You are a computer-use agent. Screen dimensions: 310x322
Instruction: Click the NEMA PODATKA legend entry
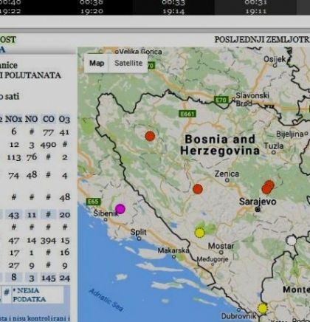(x=30, y=295)
